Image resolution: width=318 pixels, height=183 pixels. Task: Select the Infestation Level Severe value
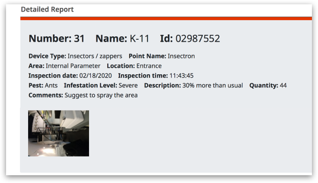tap(128, 85)
